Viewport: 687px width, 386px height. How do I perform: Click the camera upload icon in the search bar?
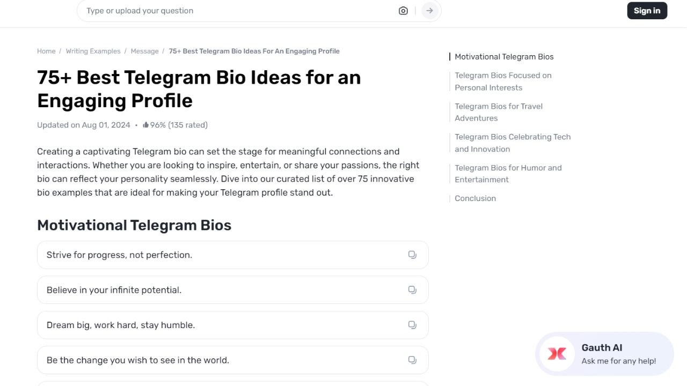403,10
